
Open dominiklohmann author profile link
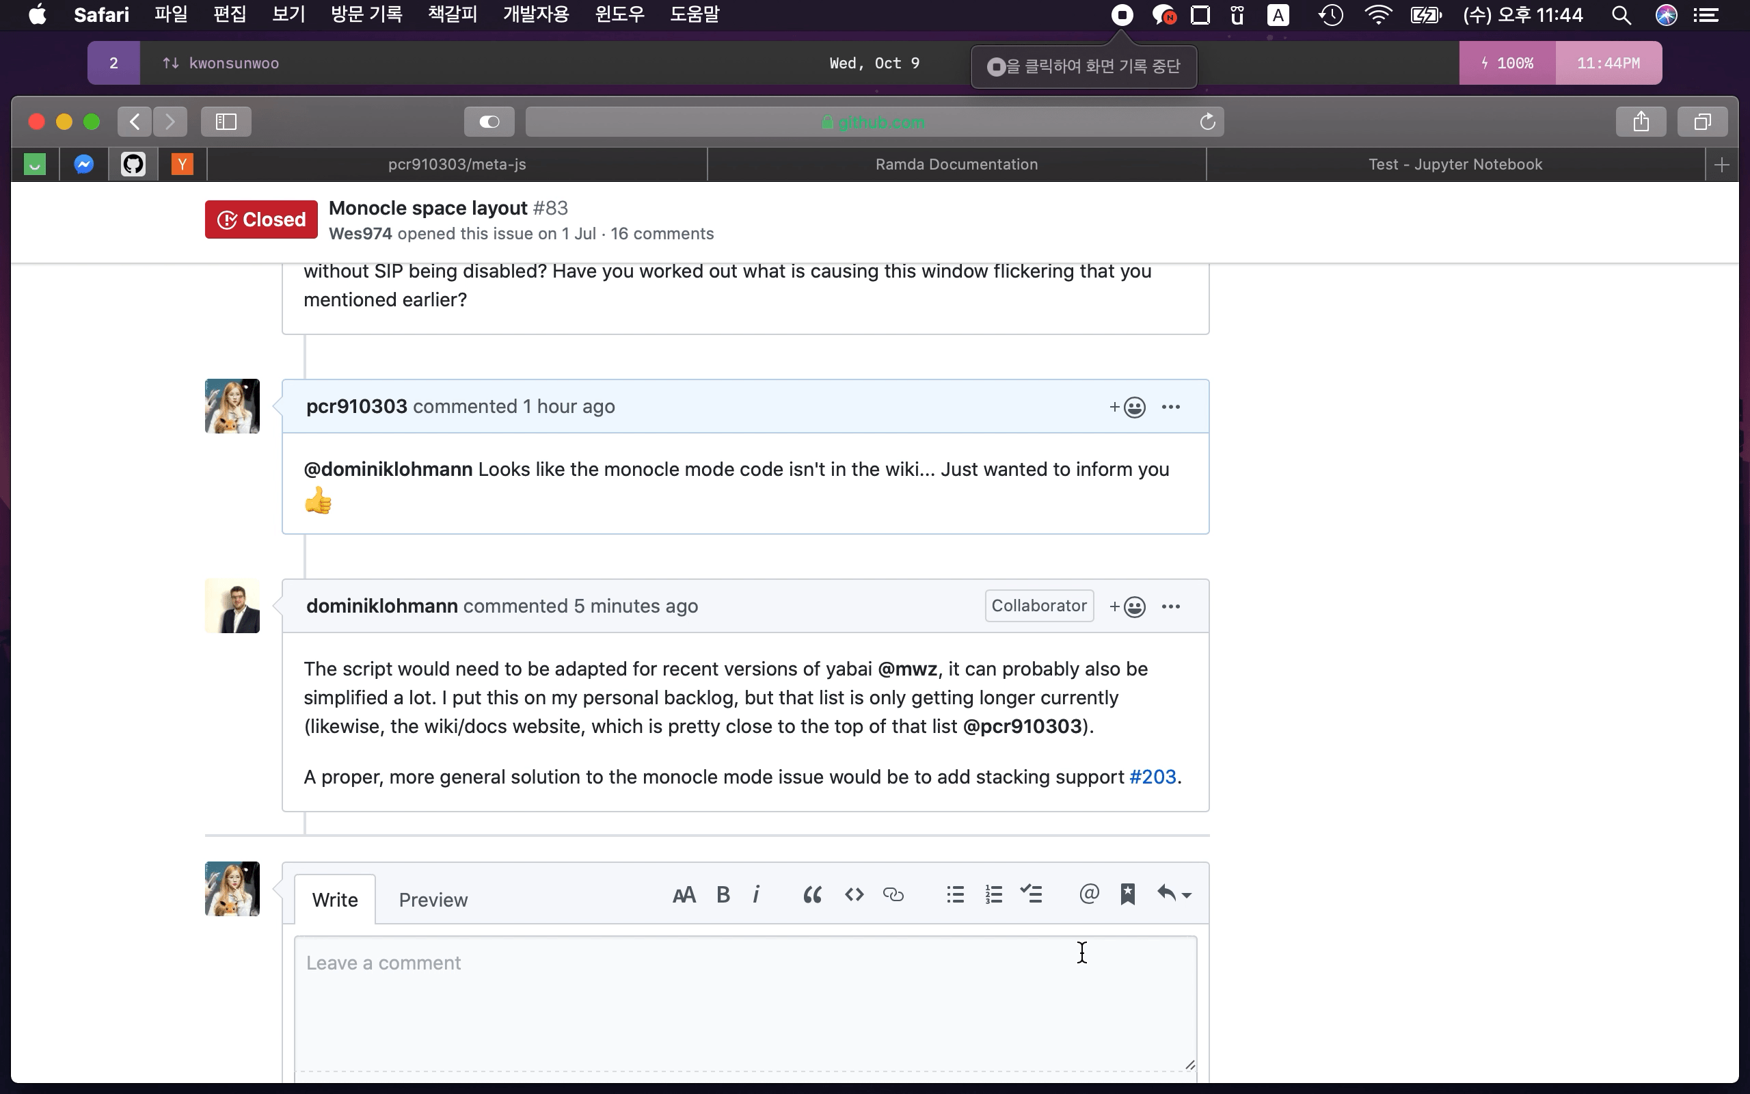(x=382, y=606)
